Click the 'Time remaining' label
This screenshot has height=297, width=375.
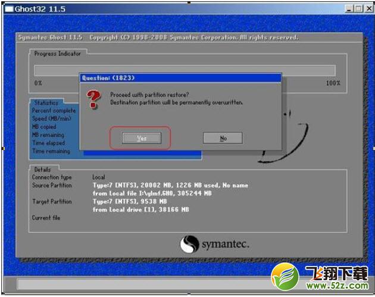point(51,151)
